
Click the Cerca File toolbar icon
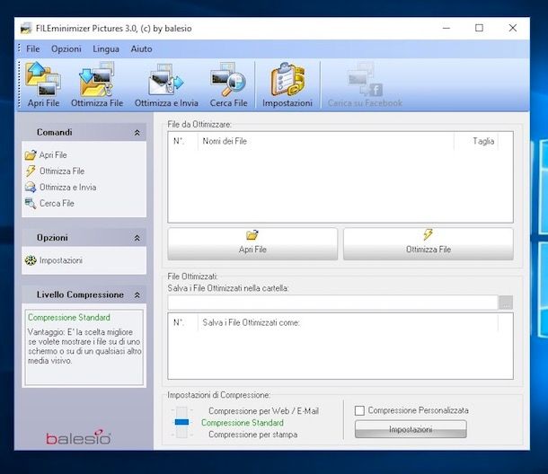[228, 84]
